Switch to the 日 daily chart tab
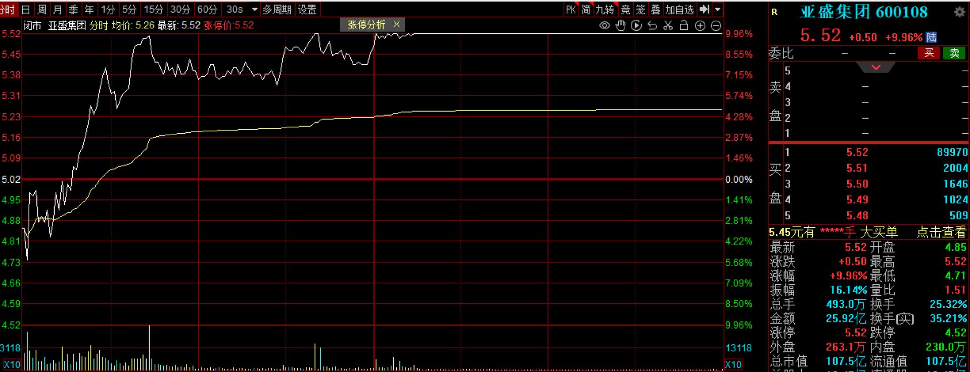The image size is (970, 372). pos(26,10)
